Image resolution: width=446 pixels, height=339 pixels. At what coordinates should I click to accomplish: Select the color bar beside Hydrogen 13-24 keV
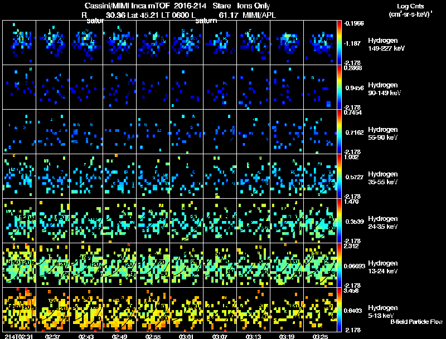[339, 266]
